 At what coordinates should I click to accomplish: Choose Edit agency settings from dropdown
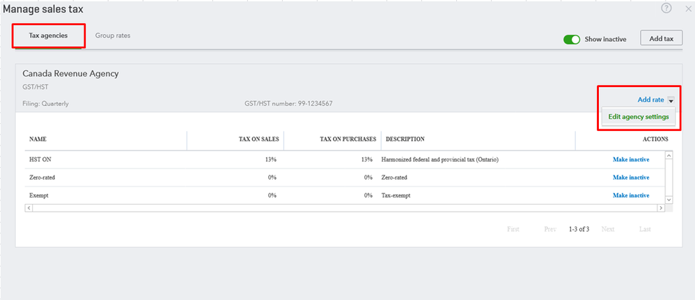click(x=638, y=117)
